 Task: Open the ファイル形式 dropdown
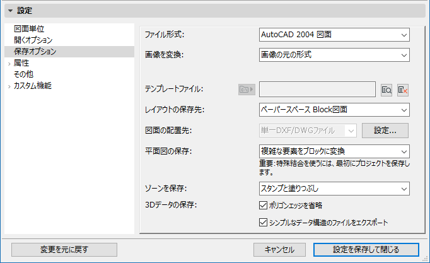point(334,35)
